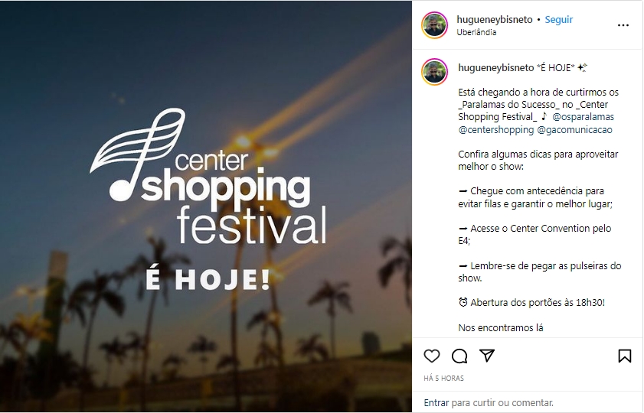Open the three-dots more options menu
644x413 pixels.
point(623,25)
